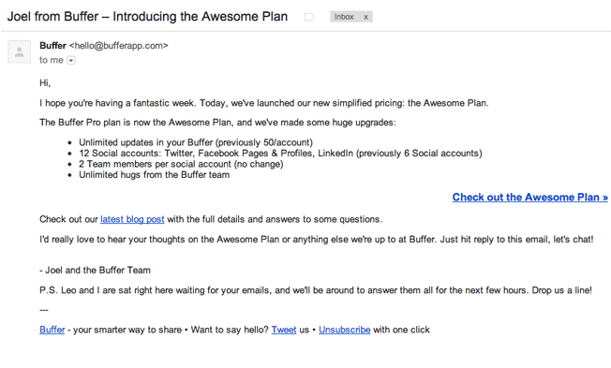Click the 'to me' recipient text
Screen dimensions: 611x368
pos(51,60)
